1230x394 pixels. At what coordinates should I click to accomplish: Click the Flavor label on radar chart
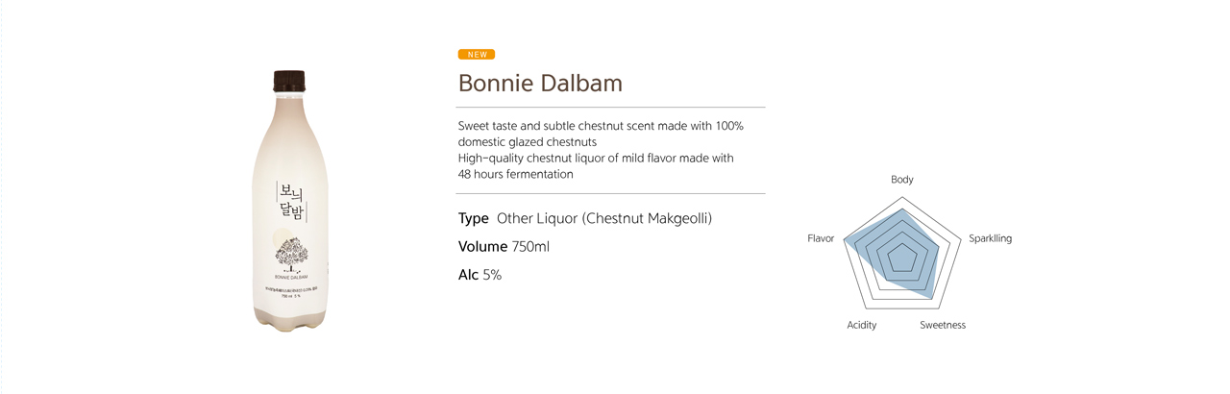click(x=821, y=238)
